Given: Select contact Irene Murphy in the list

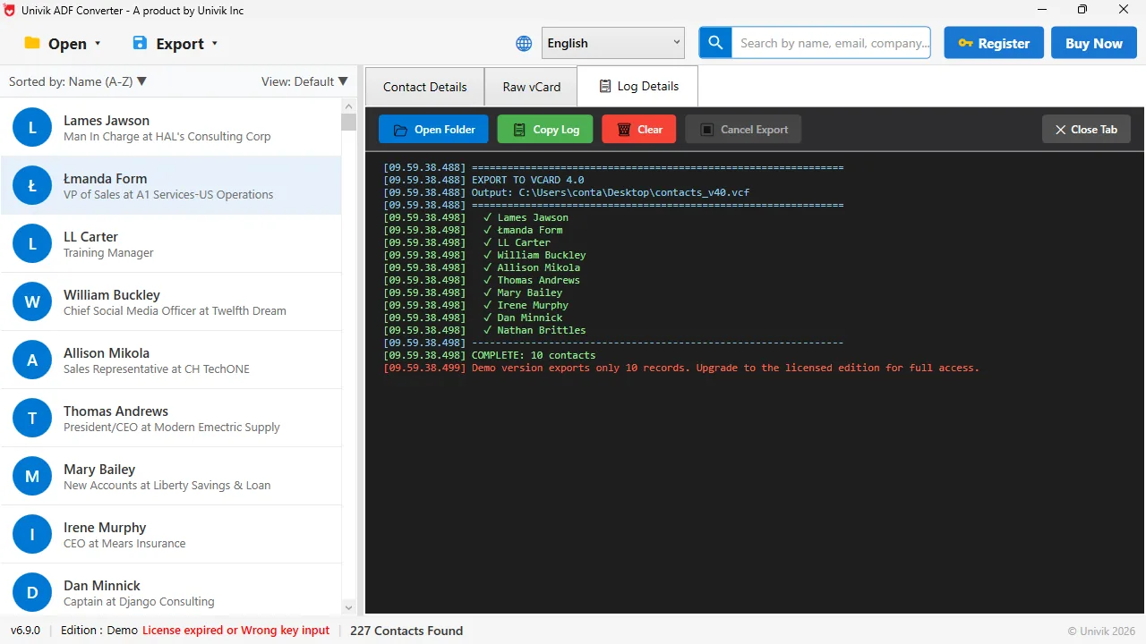Looking at the screenshot, I should pyautogui.click(x=170, y=534).
